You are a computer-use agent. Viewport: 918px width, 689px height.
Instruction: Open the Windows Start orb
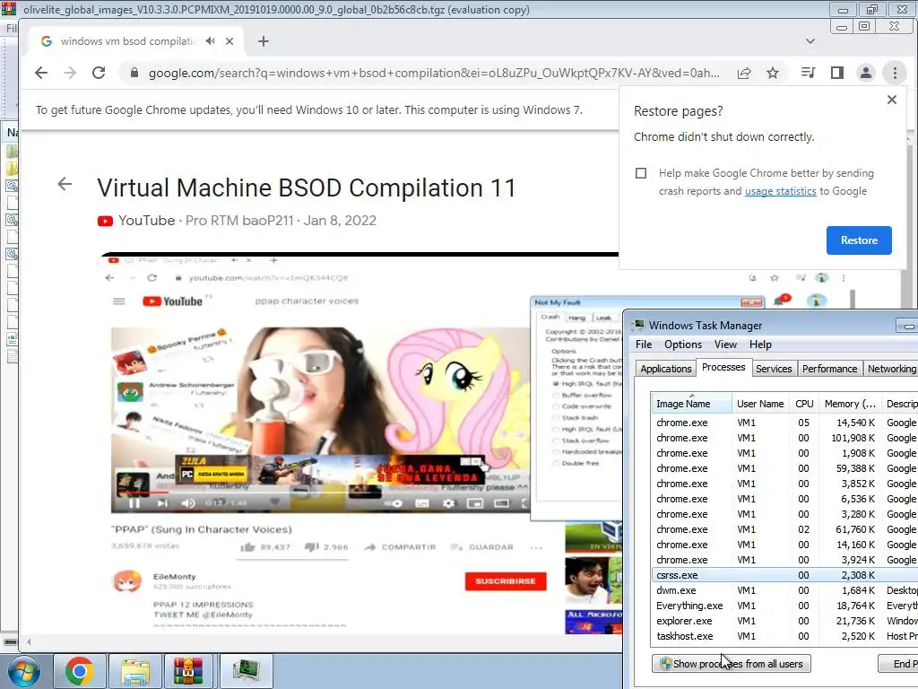click(x=24, y=671)
